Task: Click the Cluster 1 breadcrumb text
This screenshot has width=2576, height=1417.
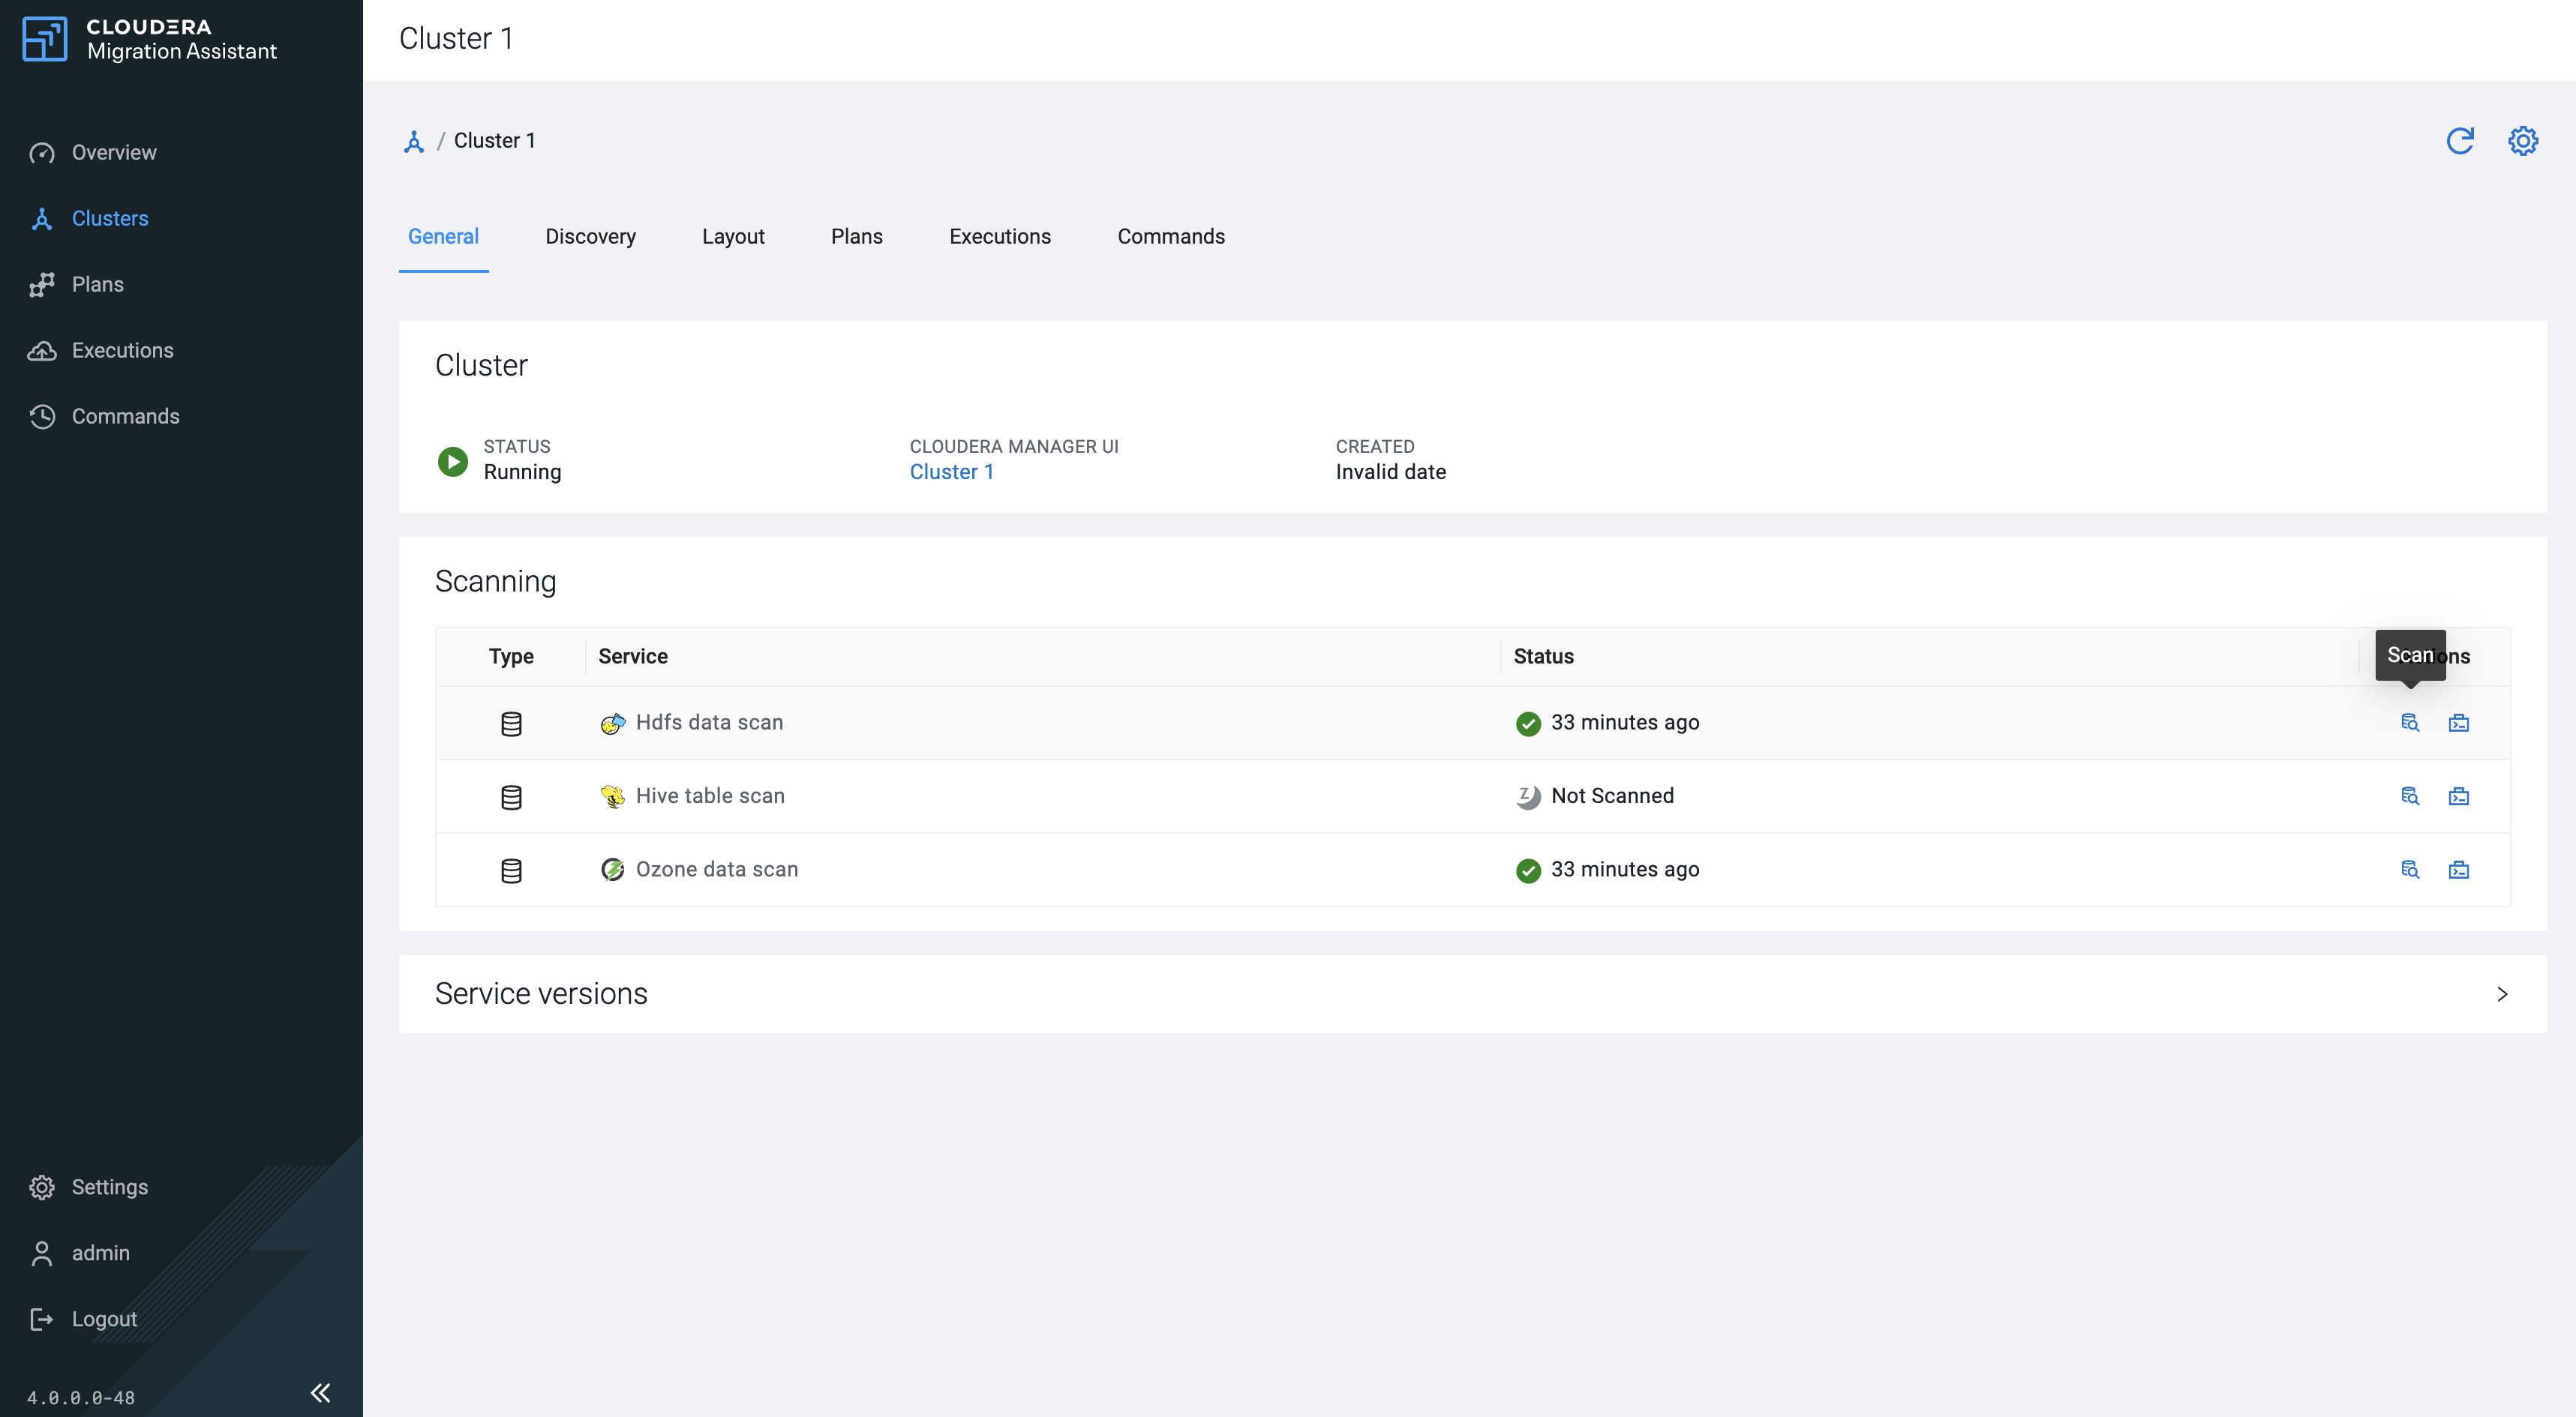Action: tap(494, 141)
